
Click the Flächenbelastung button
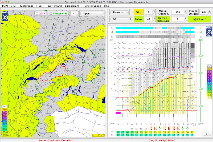[163, 19]
